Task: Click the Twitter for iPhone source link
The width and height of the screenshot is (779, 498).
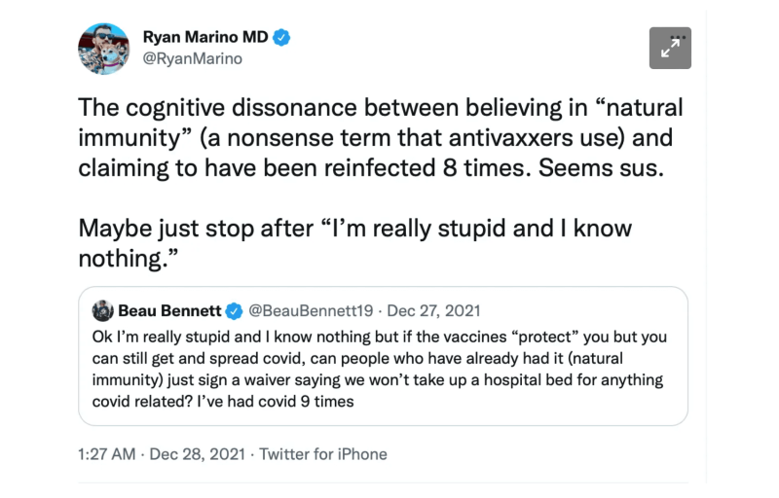Action: click(x=323, y=454)
